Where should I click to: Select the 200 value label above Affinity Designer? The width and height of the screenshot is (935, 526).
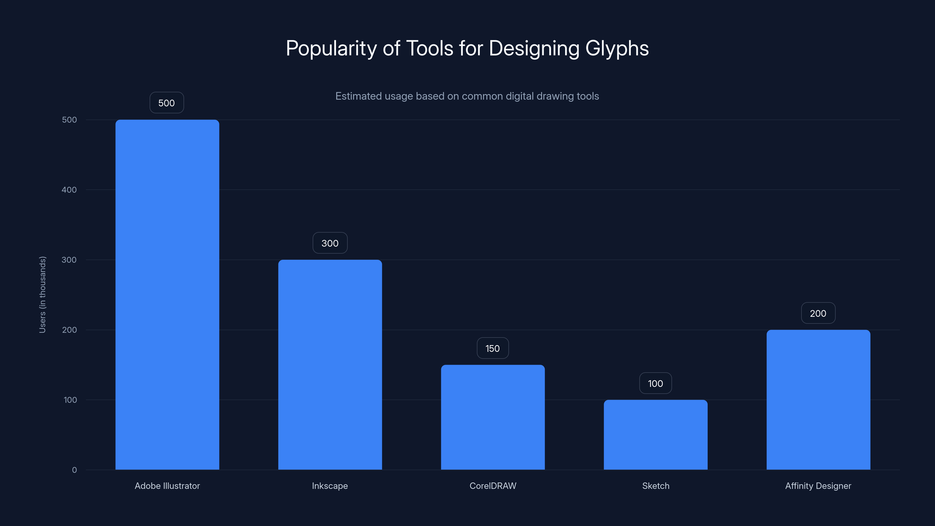coord(818,313)
